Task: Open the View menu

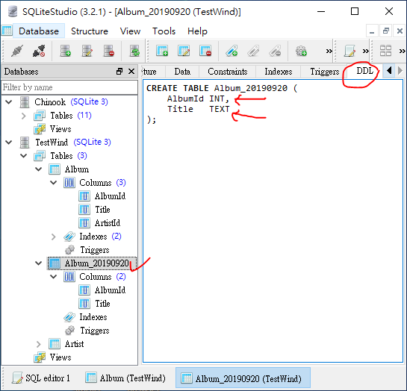Action: [130, 31]
